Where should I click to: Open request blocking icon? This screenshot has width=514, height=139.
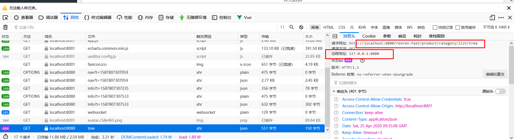click(301, 27)
